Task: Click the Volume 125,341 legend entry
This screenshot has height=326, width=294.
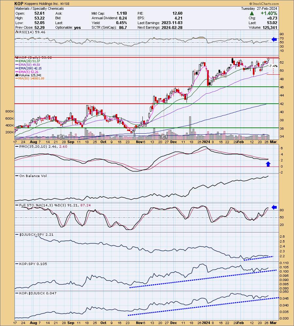Action: [x=28, y=75]
